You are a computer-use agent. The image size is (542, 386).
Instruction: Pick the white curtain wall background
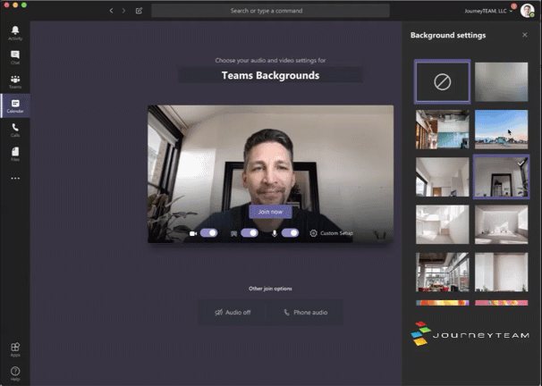pos(501,272)
